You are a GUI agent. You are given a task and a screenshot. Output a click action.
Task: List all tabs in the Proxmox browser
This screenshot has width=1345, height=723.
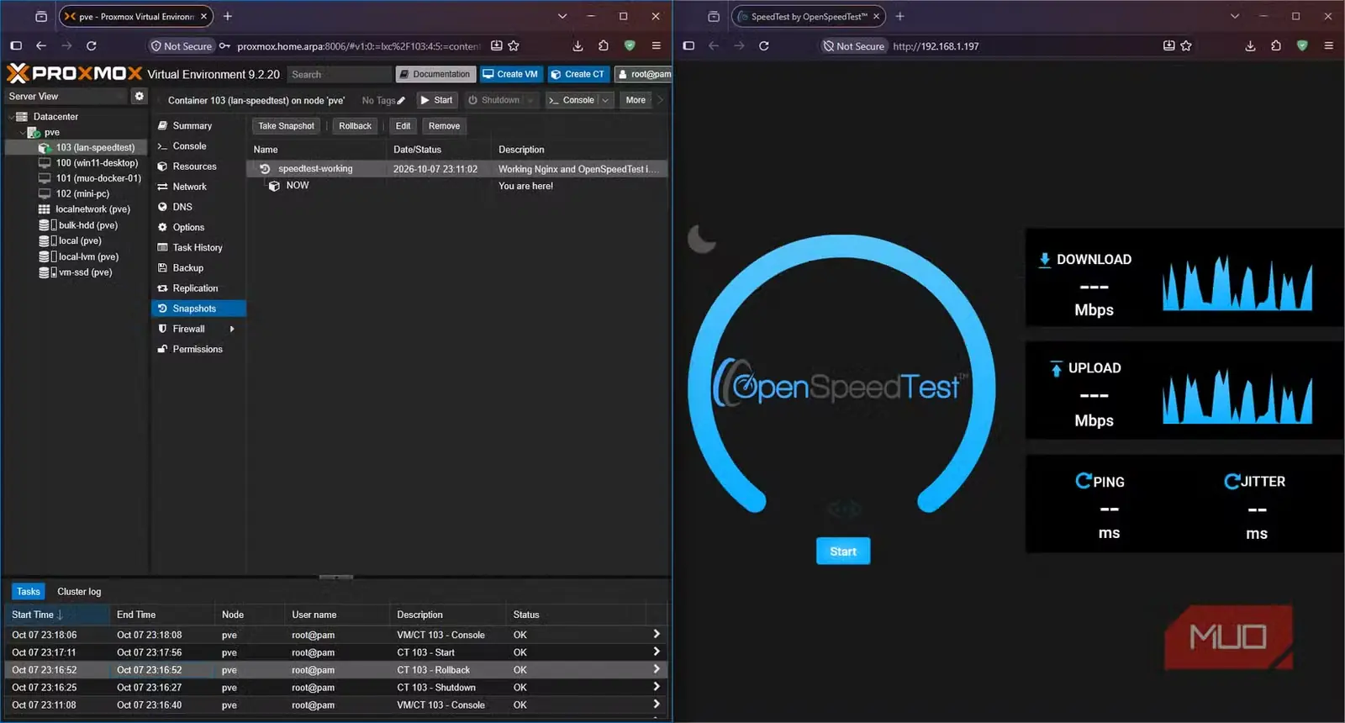click(x=562, y=16)
